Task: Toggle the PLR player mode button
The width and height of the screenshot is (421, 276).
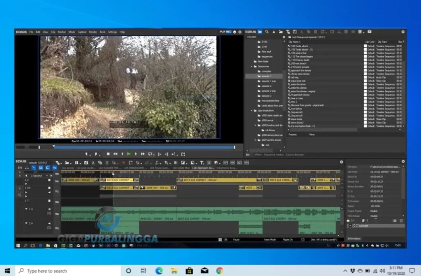Action: tap(222, 32)
